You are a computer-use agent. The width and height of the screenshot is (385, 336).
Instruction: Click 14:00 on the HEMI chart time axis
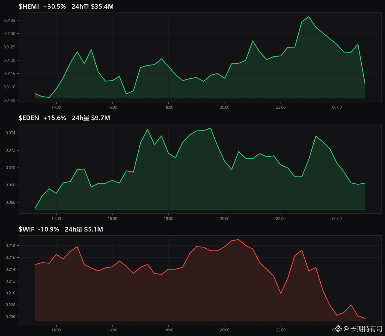56,107
